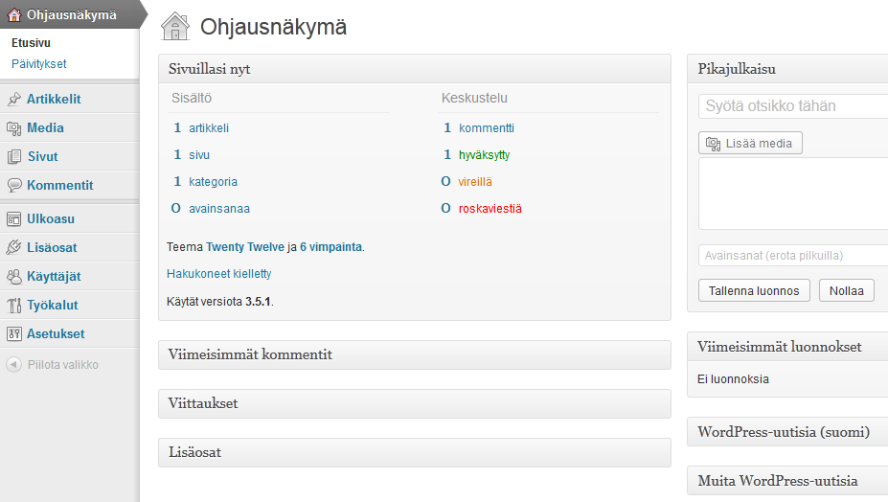Click the Kommentit speech bubble icon

click(14, 185)
